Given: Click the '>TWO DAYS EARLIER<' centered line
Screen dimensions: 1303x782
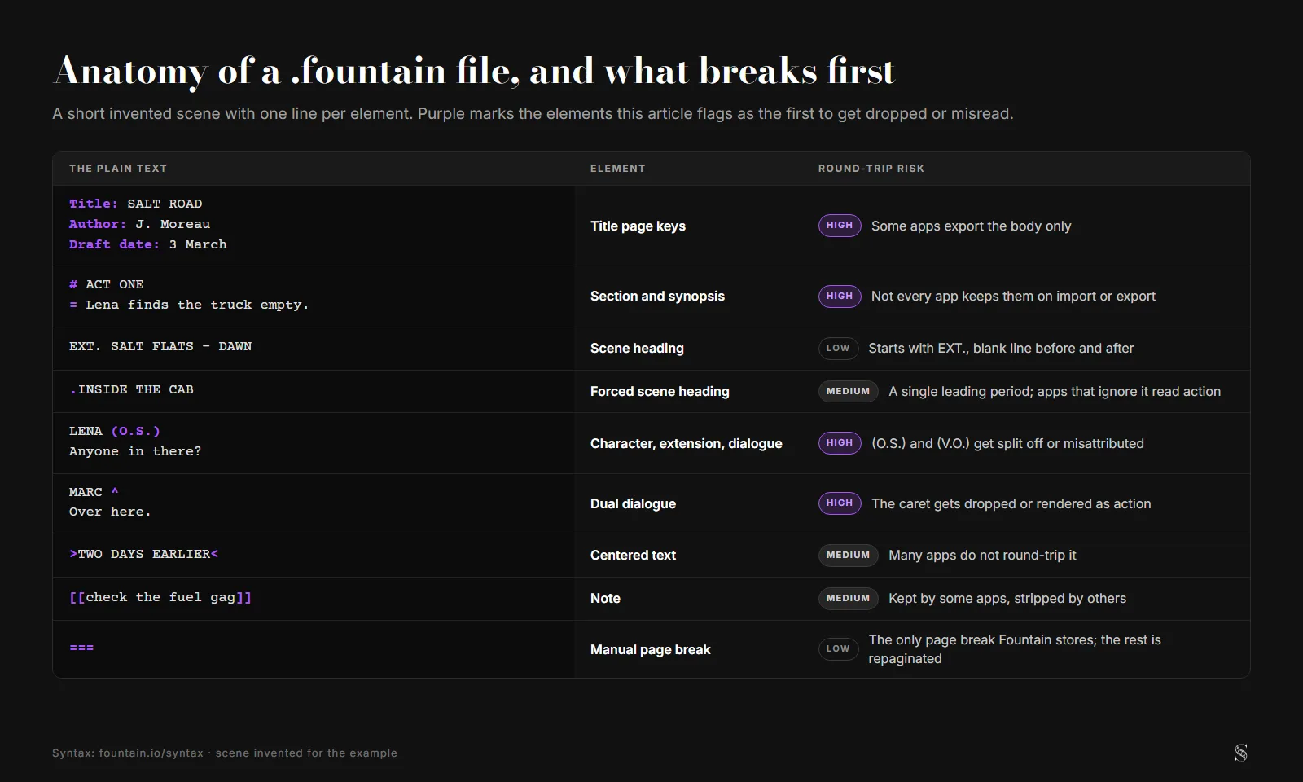Looking at the screenshot, I should coord(144,554).
